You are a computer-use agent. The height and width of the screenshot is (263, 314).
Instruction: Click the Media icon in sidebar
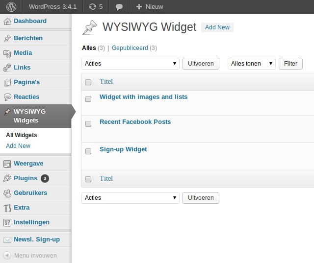[x=7, y=53]
